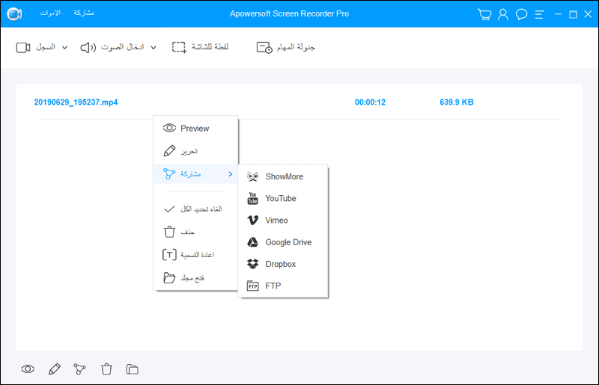Click the Vimeo logo icon
This screenshot has width=599, height=385.
252,221
